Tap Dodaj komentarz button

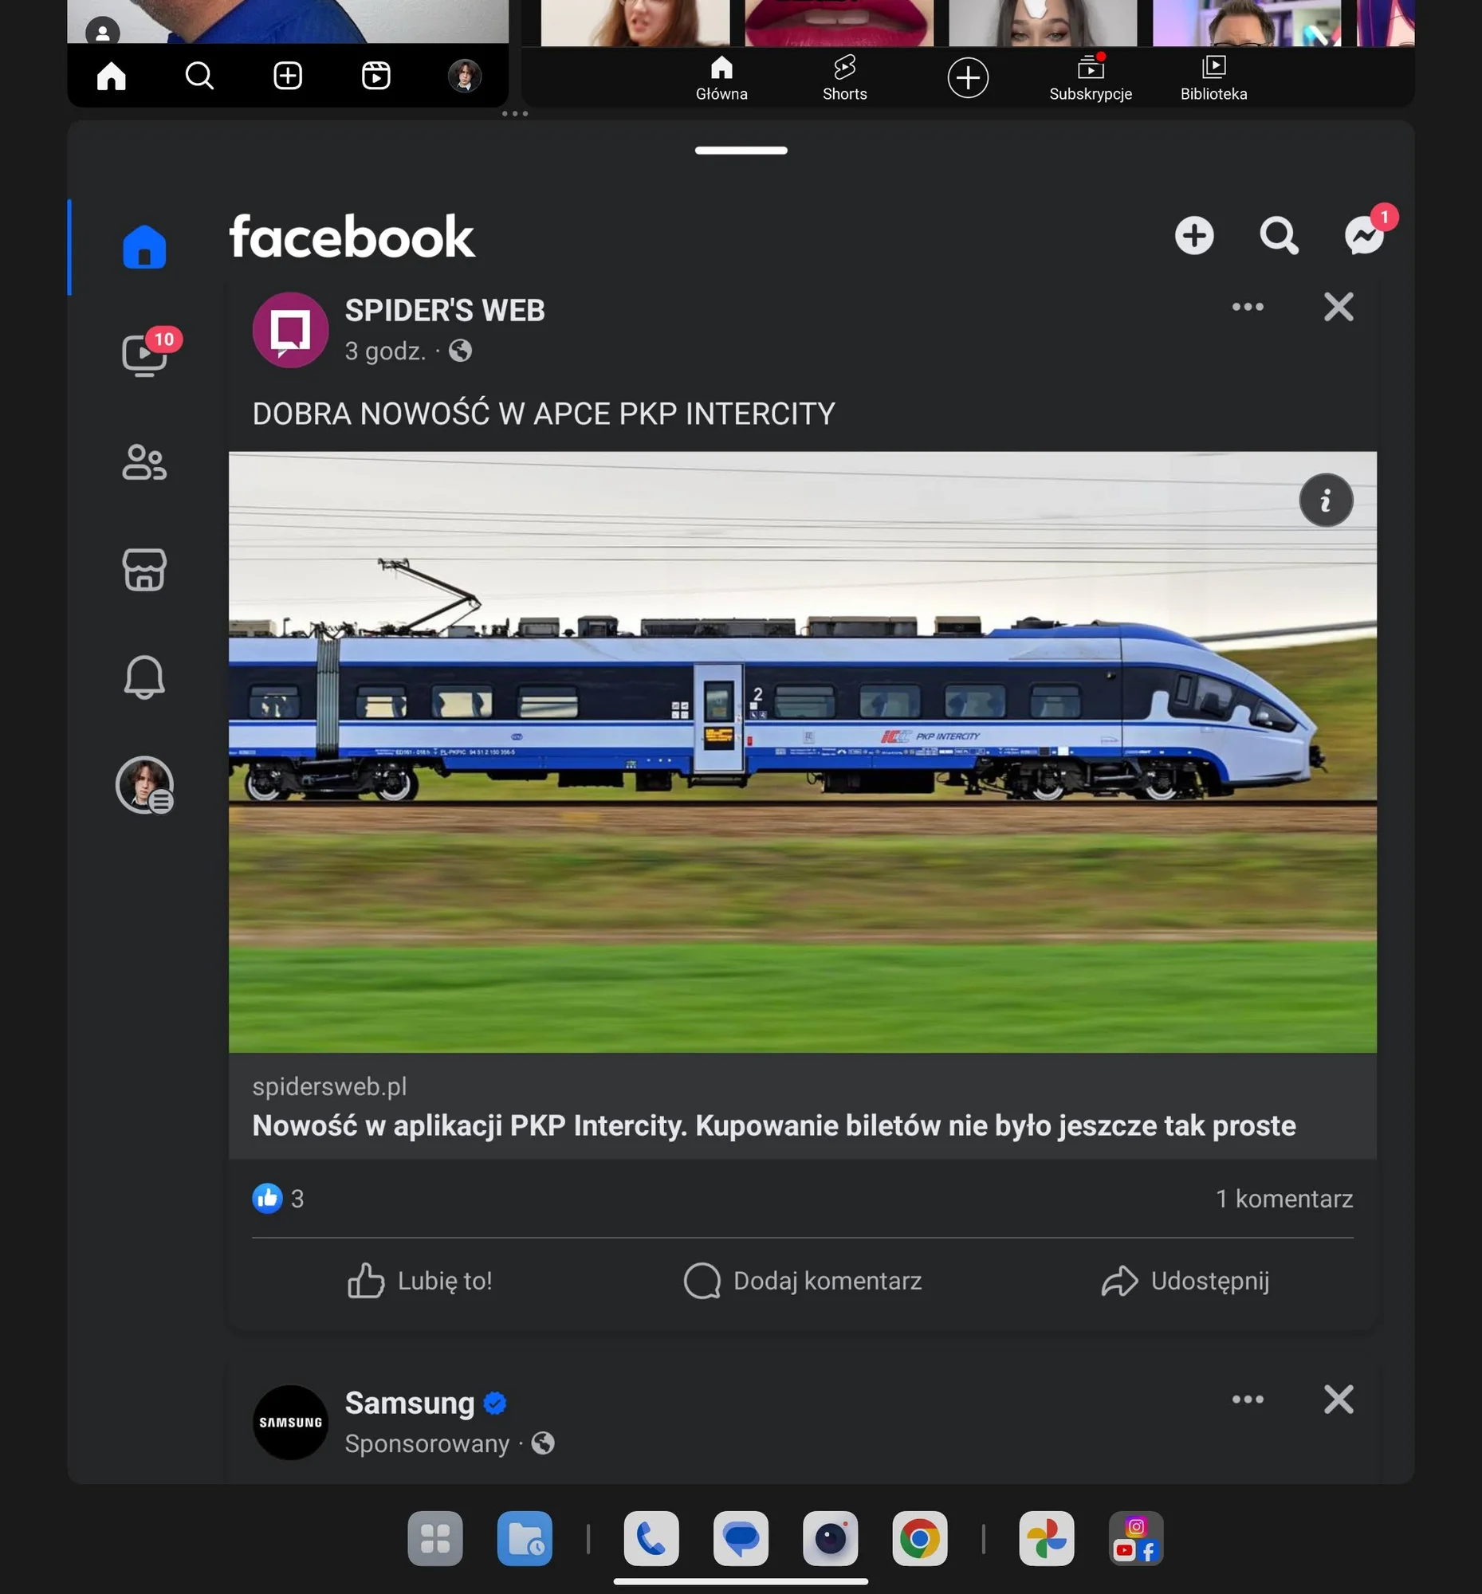pyautogui.click(x=802, y=1281)
